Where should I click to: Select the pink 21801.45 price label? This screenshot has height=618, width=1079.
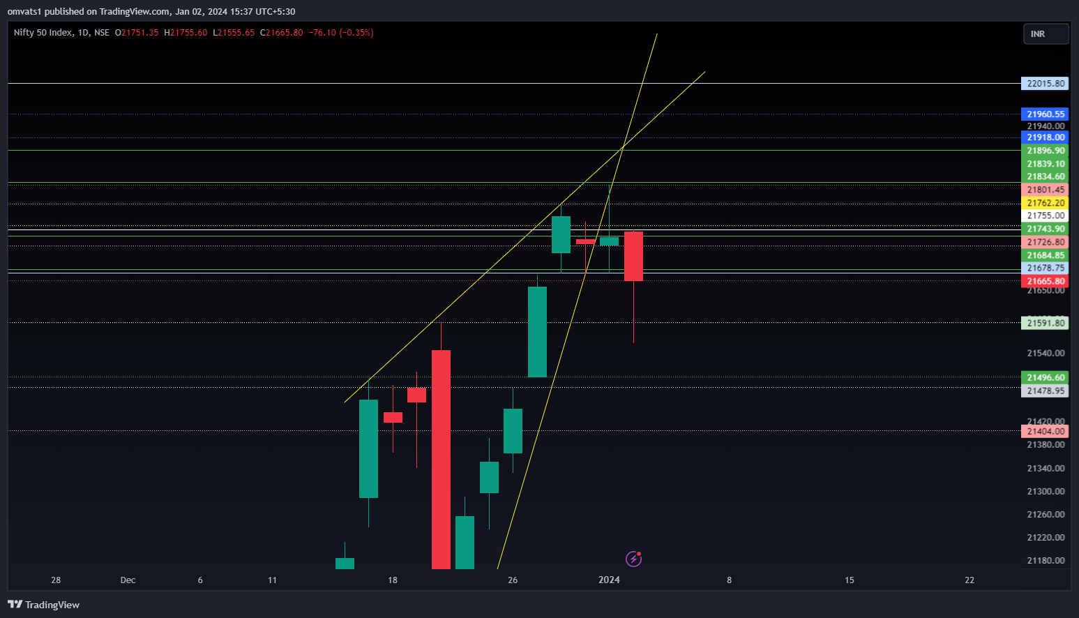pos(1045,190)
